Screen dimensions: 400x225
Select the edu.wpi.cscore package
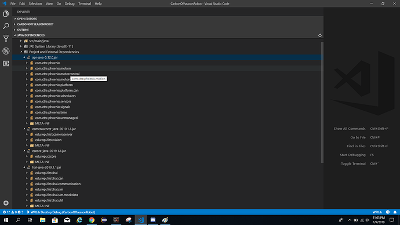point(46,157)
